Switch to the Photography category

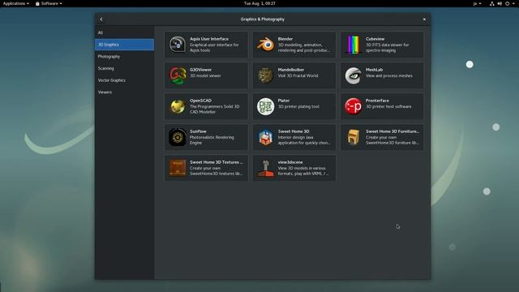[124, 56]
